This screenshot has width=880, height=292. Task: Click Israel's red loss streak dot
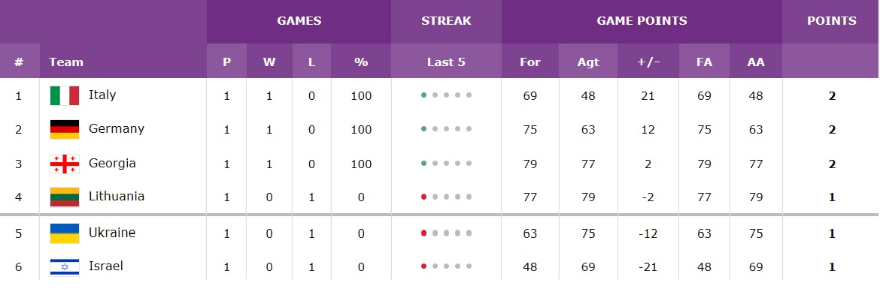tap(423, 266)
